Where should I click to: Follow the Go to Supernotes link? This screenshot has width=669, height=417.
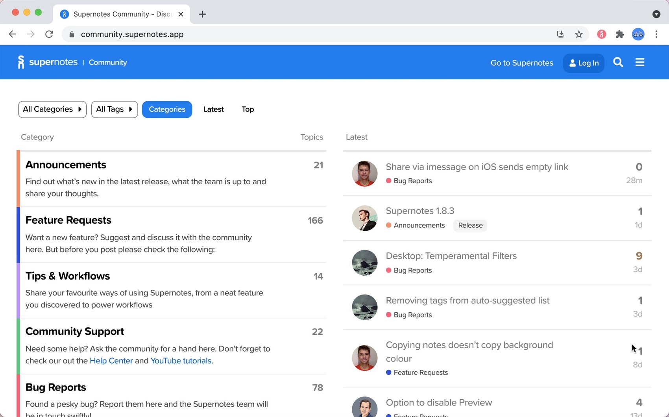click(522, 63)
